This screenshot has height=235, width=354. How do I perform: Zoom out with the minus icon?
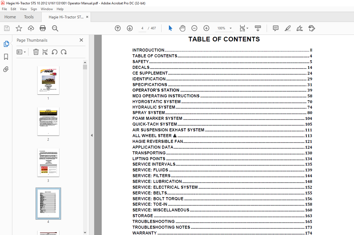pos(194,28)
